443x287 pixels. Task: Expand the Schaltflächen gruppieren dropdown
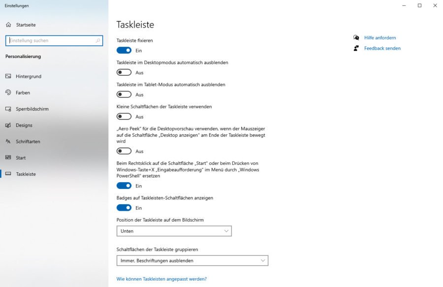[192, 260]
